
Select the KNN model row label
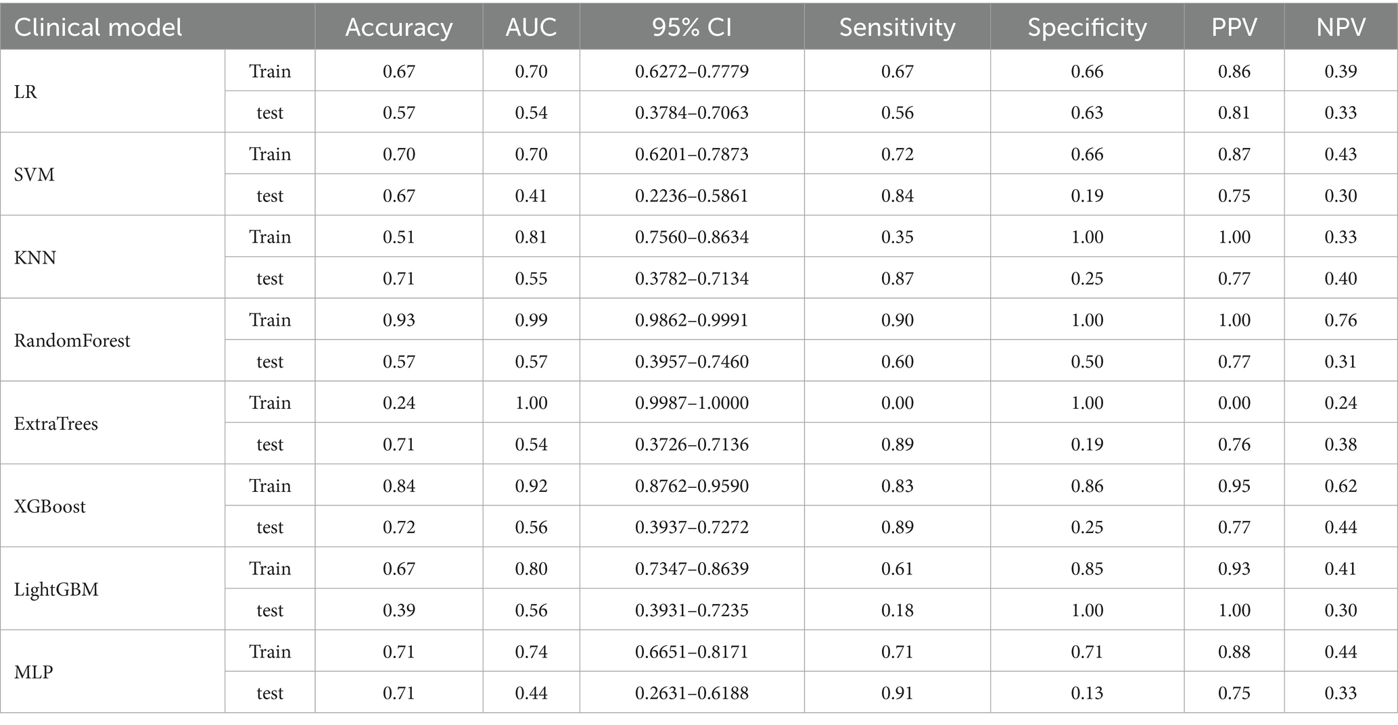35,258
